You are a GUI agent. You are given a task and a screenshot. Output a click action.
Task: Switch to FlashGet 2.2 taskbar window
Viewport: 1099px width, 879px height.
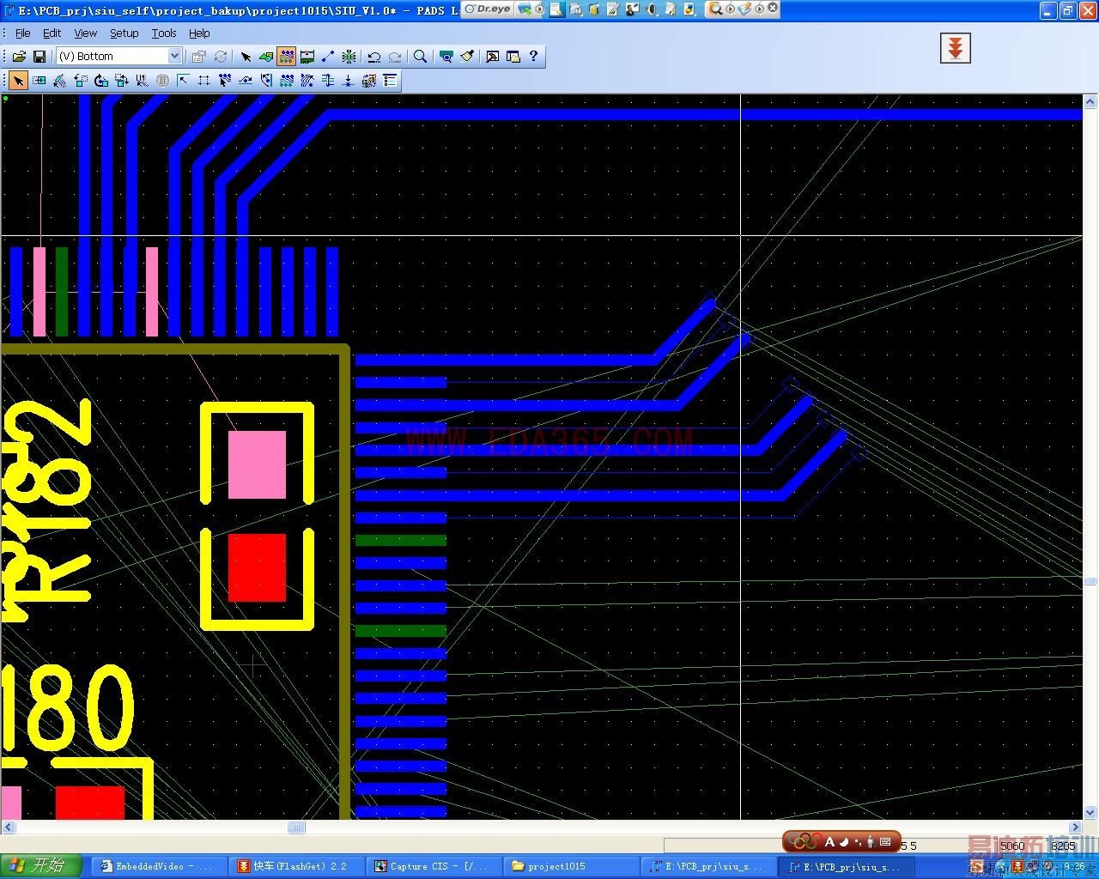[x=295, y=866]
